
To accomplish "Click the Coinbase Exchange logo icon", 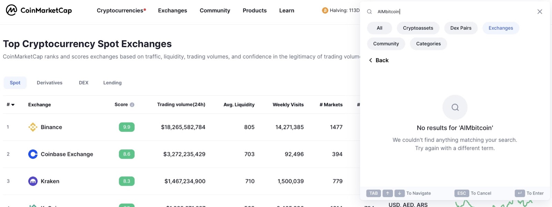I will tap(33, 154).
